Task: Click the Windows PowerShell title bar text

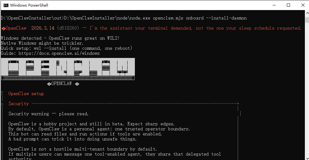Action: (29, 5)
